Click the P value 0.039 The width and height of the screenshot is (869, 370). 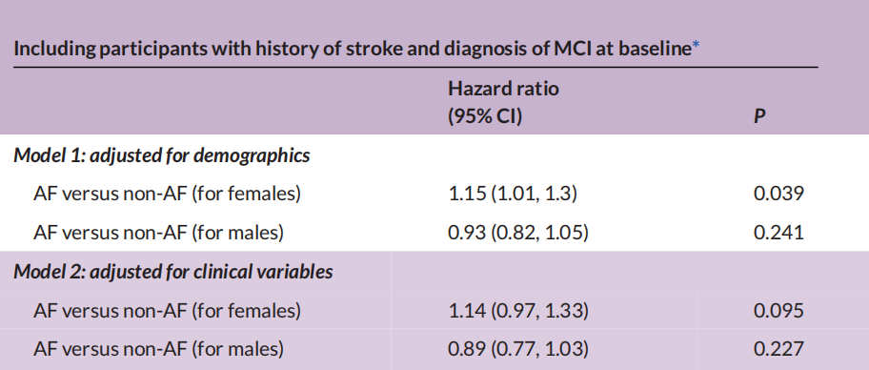coord(778,194)
